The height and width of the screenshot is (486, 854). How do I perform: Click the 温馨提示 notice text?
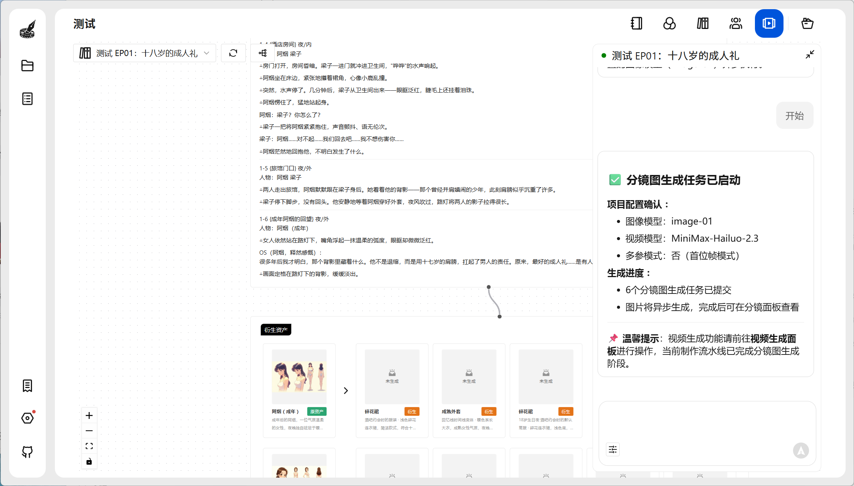point(703,351)
